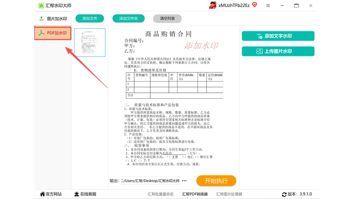Click the username xMUzhTFb22Ez
The image size is (353, 199).
coord(234,6)
